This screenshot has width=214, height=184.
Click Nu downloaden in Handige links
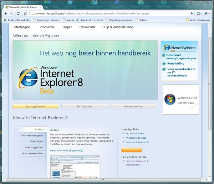tap(135, 133)
